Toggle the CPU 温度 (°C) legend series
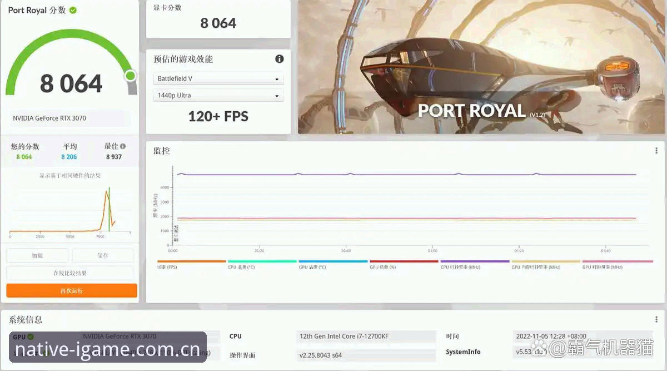The height and width of the screenshot is (371, 667). click(262, 264)
